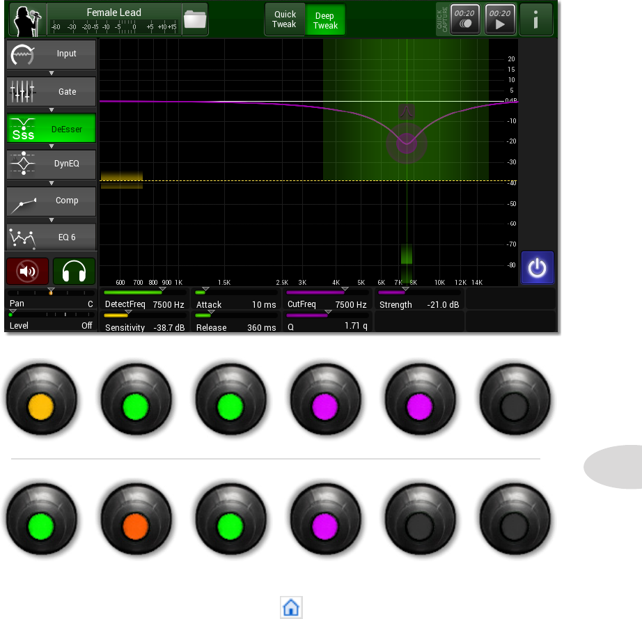Click the input level meter in header
This screenshot has width=642, height=619.
(114, 27)
